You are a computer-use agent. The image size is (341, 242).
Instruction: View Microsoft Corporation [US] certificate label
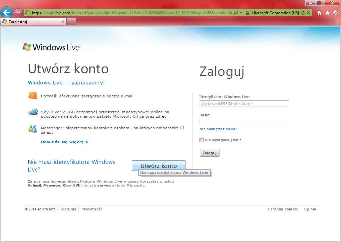275,13
